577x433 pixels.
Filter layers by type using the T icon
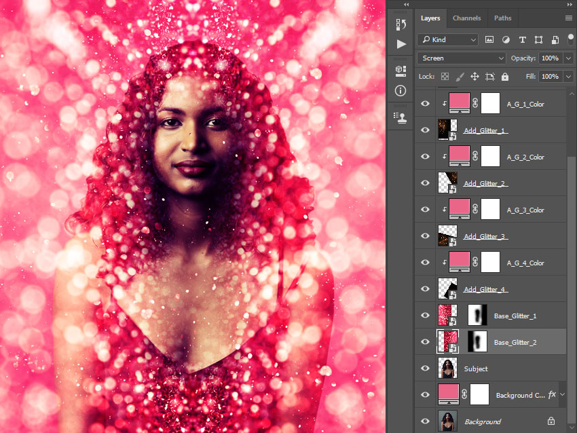[x=522, y=39]
